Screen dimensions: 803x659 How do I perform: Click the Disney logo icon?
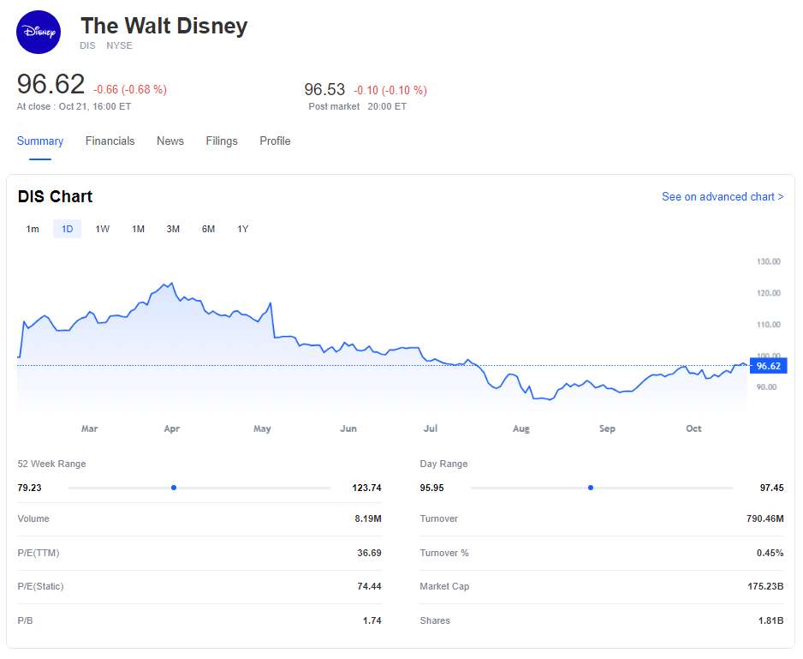39,33
